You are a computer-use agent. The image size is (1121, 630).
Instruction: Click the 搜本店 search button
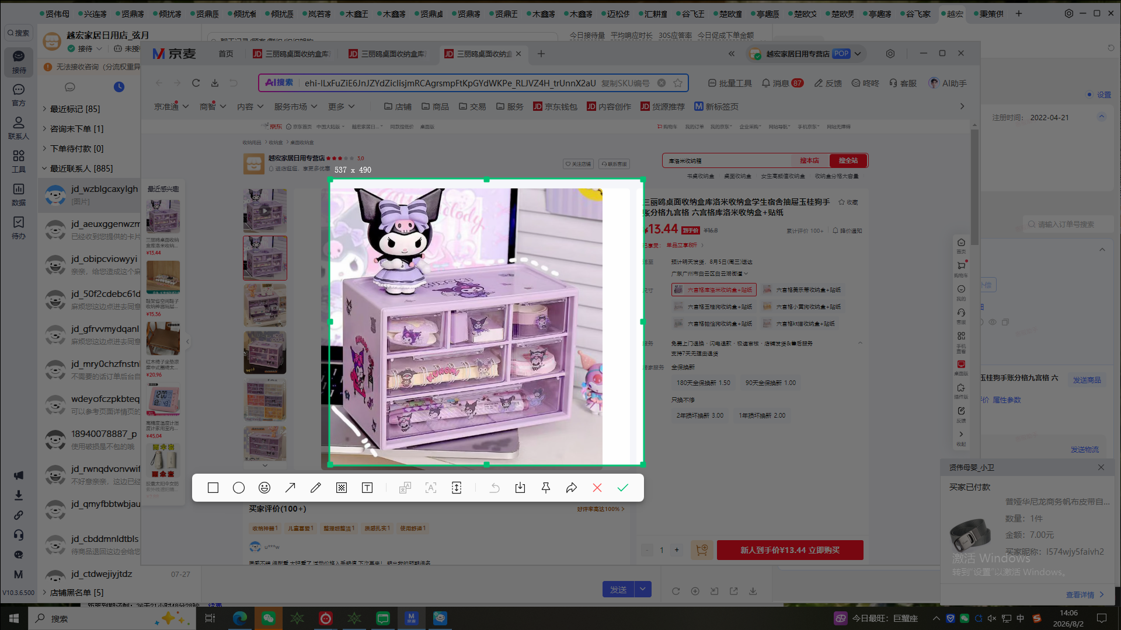pos(809,160)
